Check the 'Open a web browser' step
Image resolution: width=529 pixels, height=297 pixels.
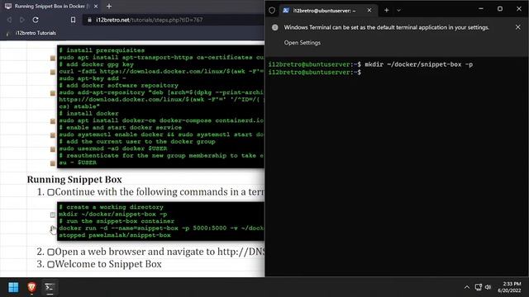(51, 252)
